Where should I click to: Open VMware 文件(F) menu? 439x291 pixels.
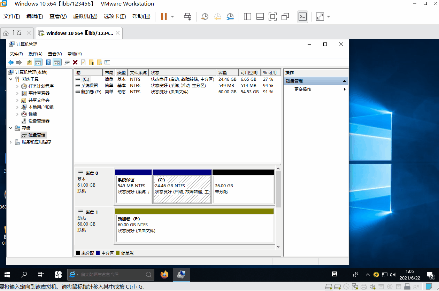pyautogui.click(x=12, y=16)
